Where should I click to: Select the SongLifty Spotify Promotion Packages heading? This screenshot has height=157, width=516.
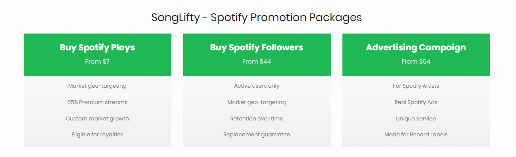click(256, 17)
